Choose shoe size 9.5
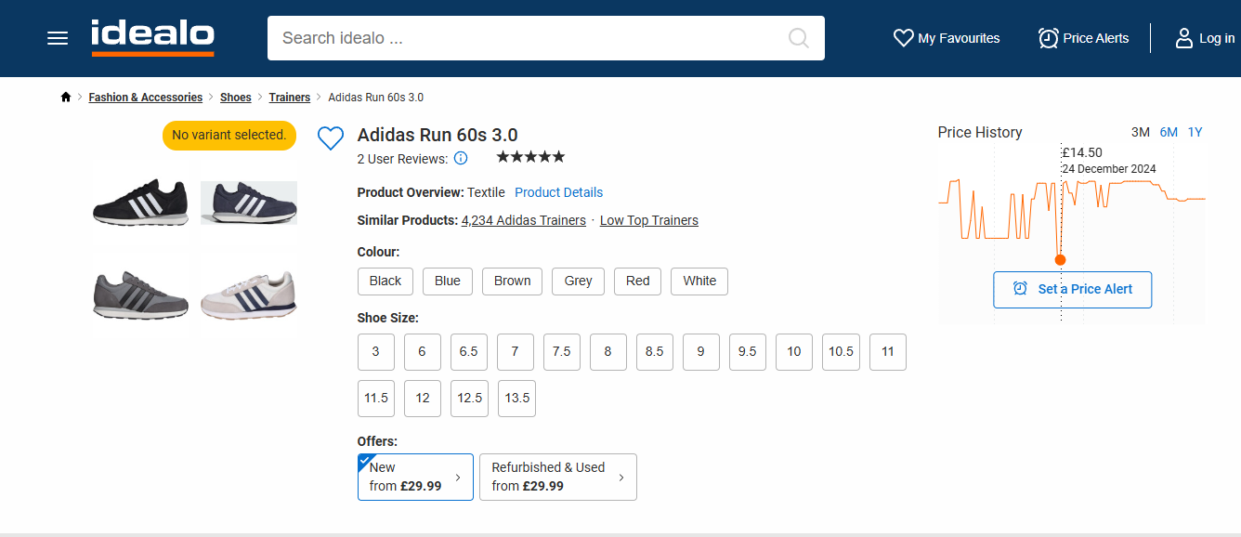Viewport: 1241px width, 537px height. 747,351
